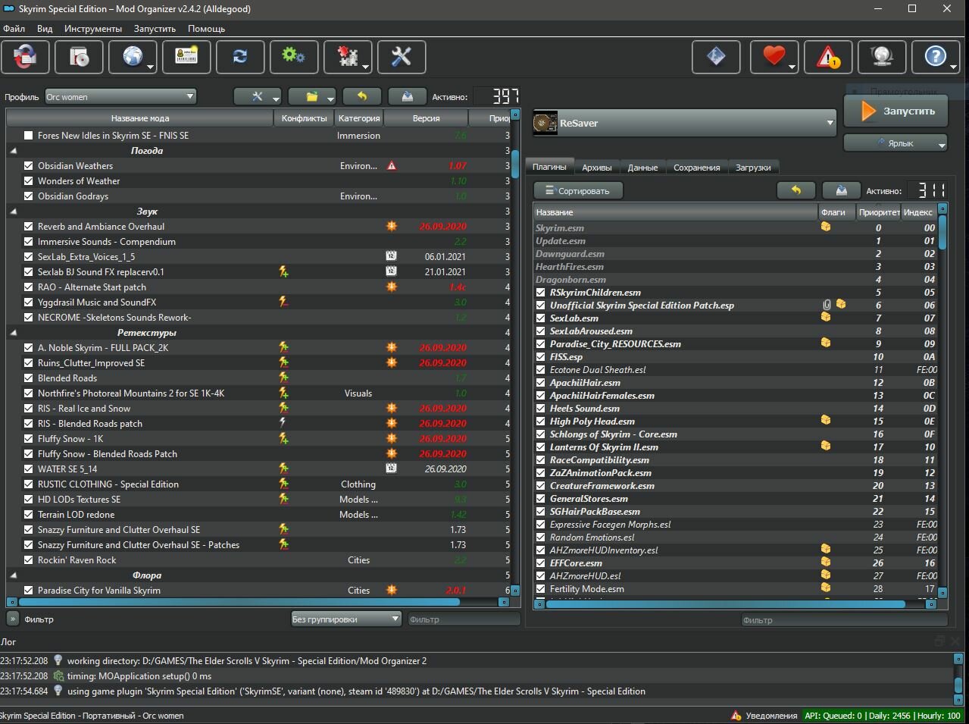The width and height of the screenshot is (969, 724).
Task: Open the green gears Executables icon
Action: 294,57
